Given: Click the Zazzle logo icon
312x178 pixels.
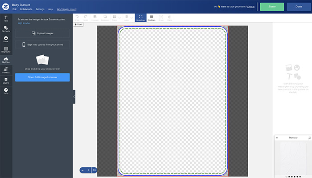Looking at the screenshot, I should click(x=6, y=6).
